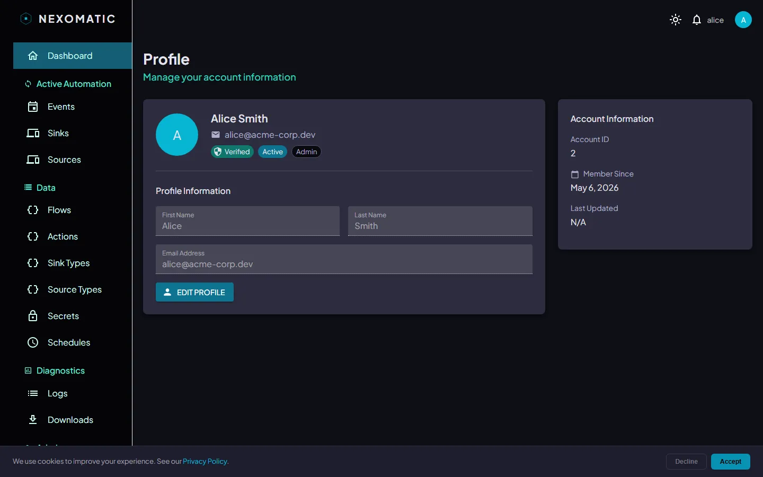Screen dimensions: 763x477
Task: Open the Dashboard menu item
Action: [73, 56]
